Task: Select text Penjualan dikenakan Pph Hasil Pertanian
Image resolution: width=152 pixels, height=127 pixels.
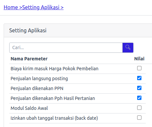Action: coord(53,98)
